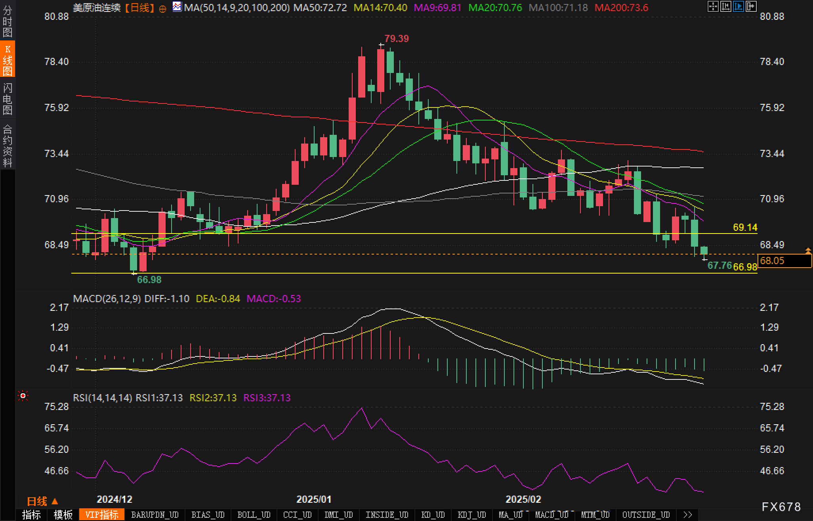Switch to 分时图 sidebar tab
Viewport: 813px width, 521px height.
(8, 21)
